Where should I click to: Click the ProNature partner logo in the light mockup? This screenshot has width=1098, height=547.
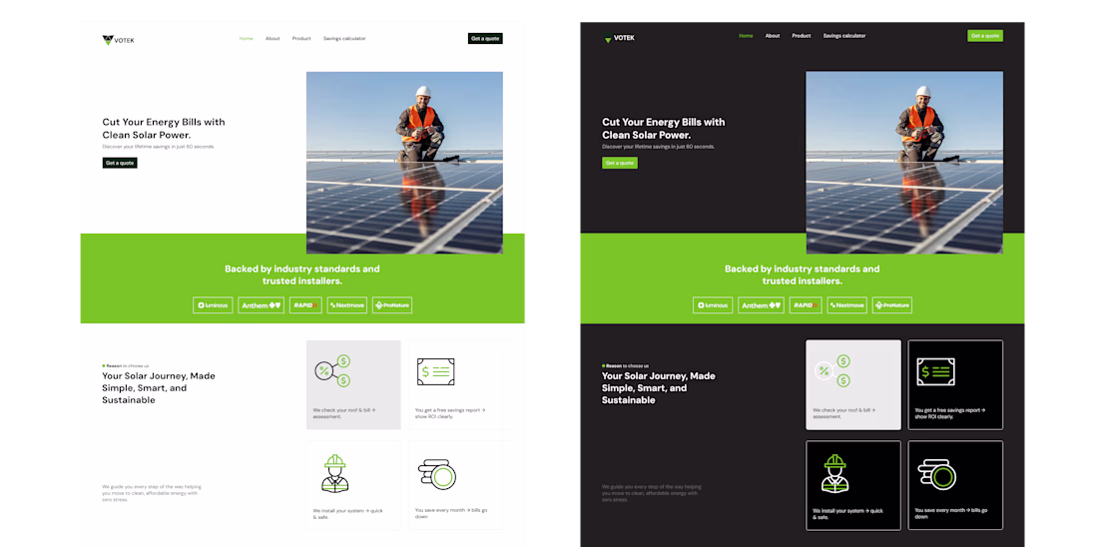coord(392,305)
